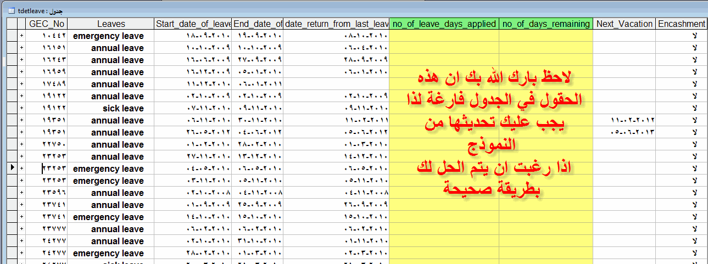The image size is (708, 264).
Task: Select the Next_Vacation column header
Action: coord(625,24)
